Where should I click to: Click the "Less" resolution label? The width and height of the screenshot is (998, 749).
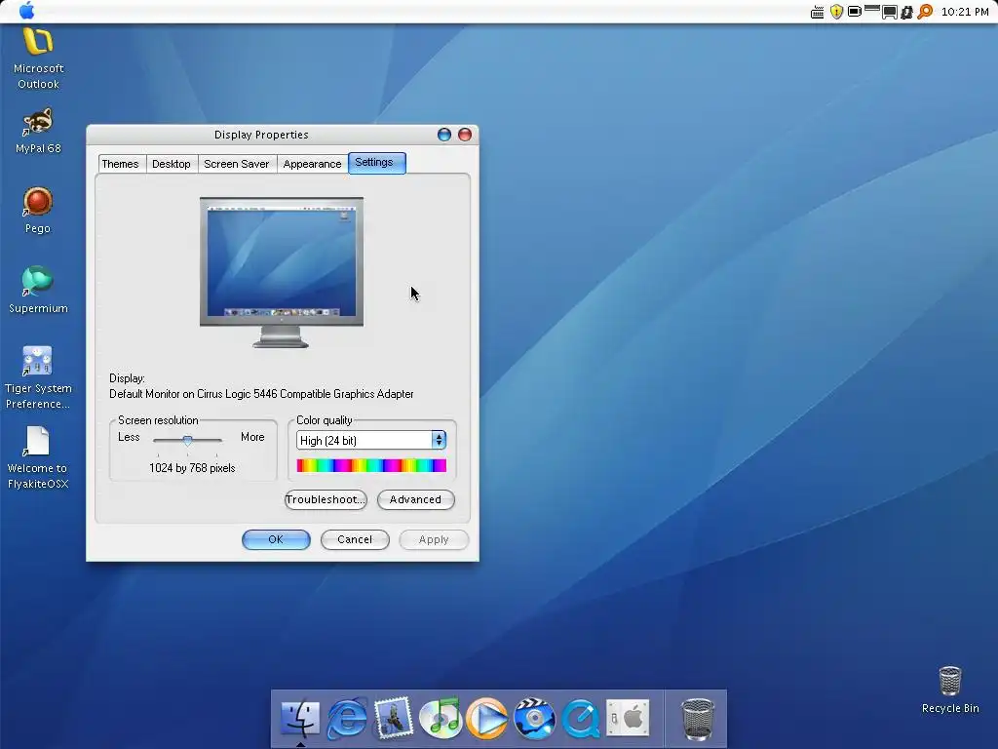click(x=129, y=437)
